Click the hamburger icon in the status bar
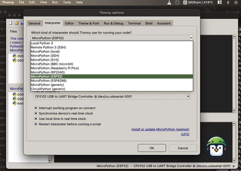This screenshot has height=171, width=241. click(234, 166)
